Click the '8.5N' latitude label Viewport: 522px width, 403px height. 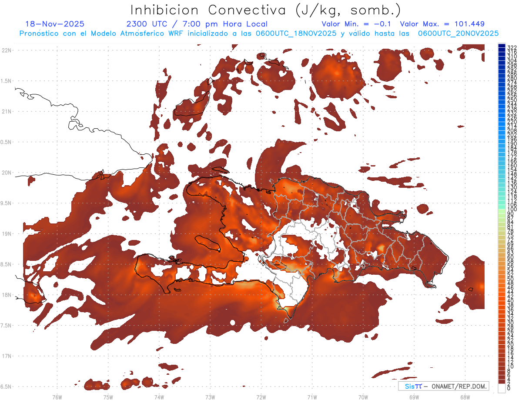point(7,264)
